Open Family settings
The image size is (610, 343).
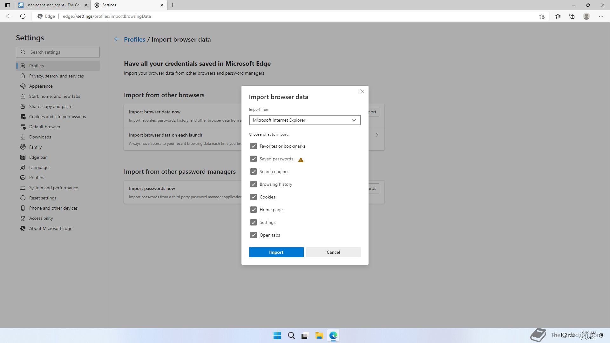tap(58, 147)
